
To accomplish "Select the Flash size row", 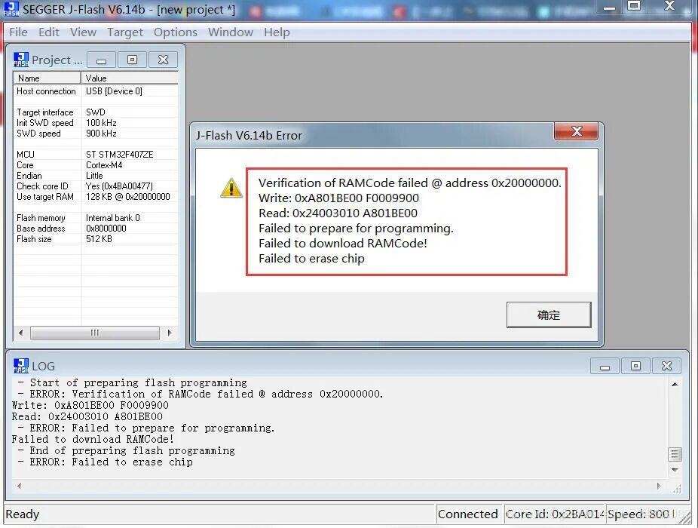I will click(96, 239).
